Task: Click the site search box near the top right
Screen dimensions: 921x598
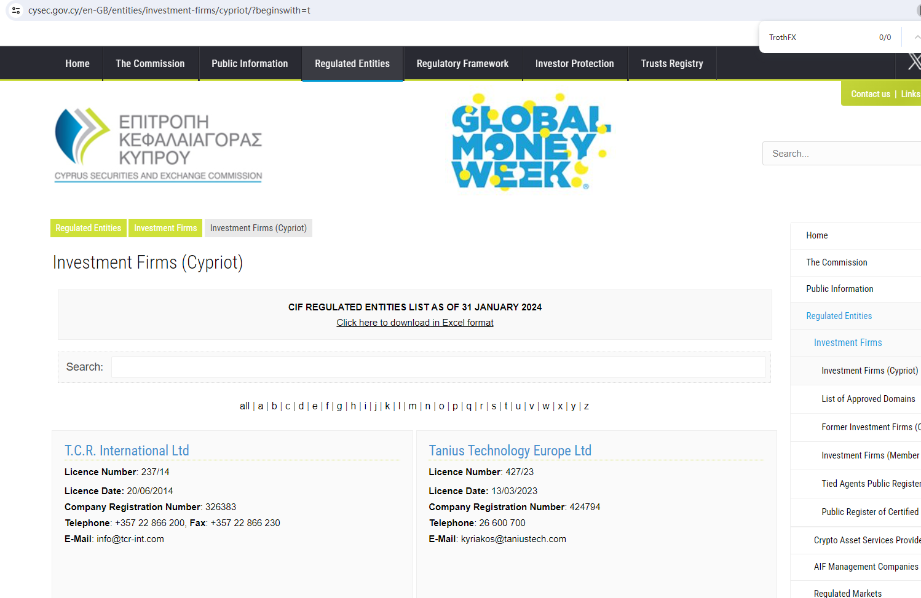Action: [841, 154]
